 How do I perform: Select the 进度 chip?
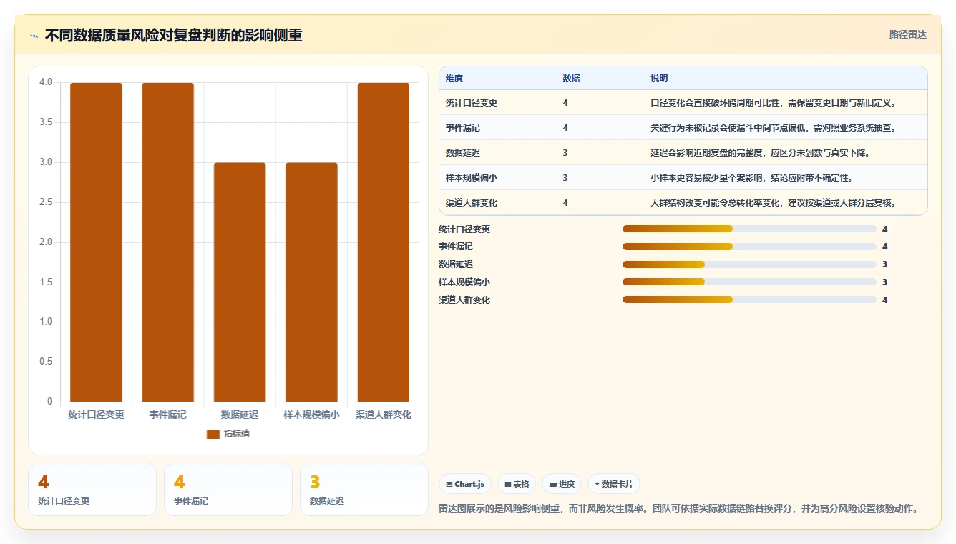coord(562,484)
